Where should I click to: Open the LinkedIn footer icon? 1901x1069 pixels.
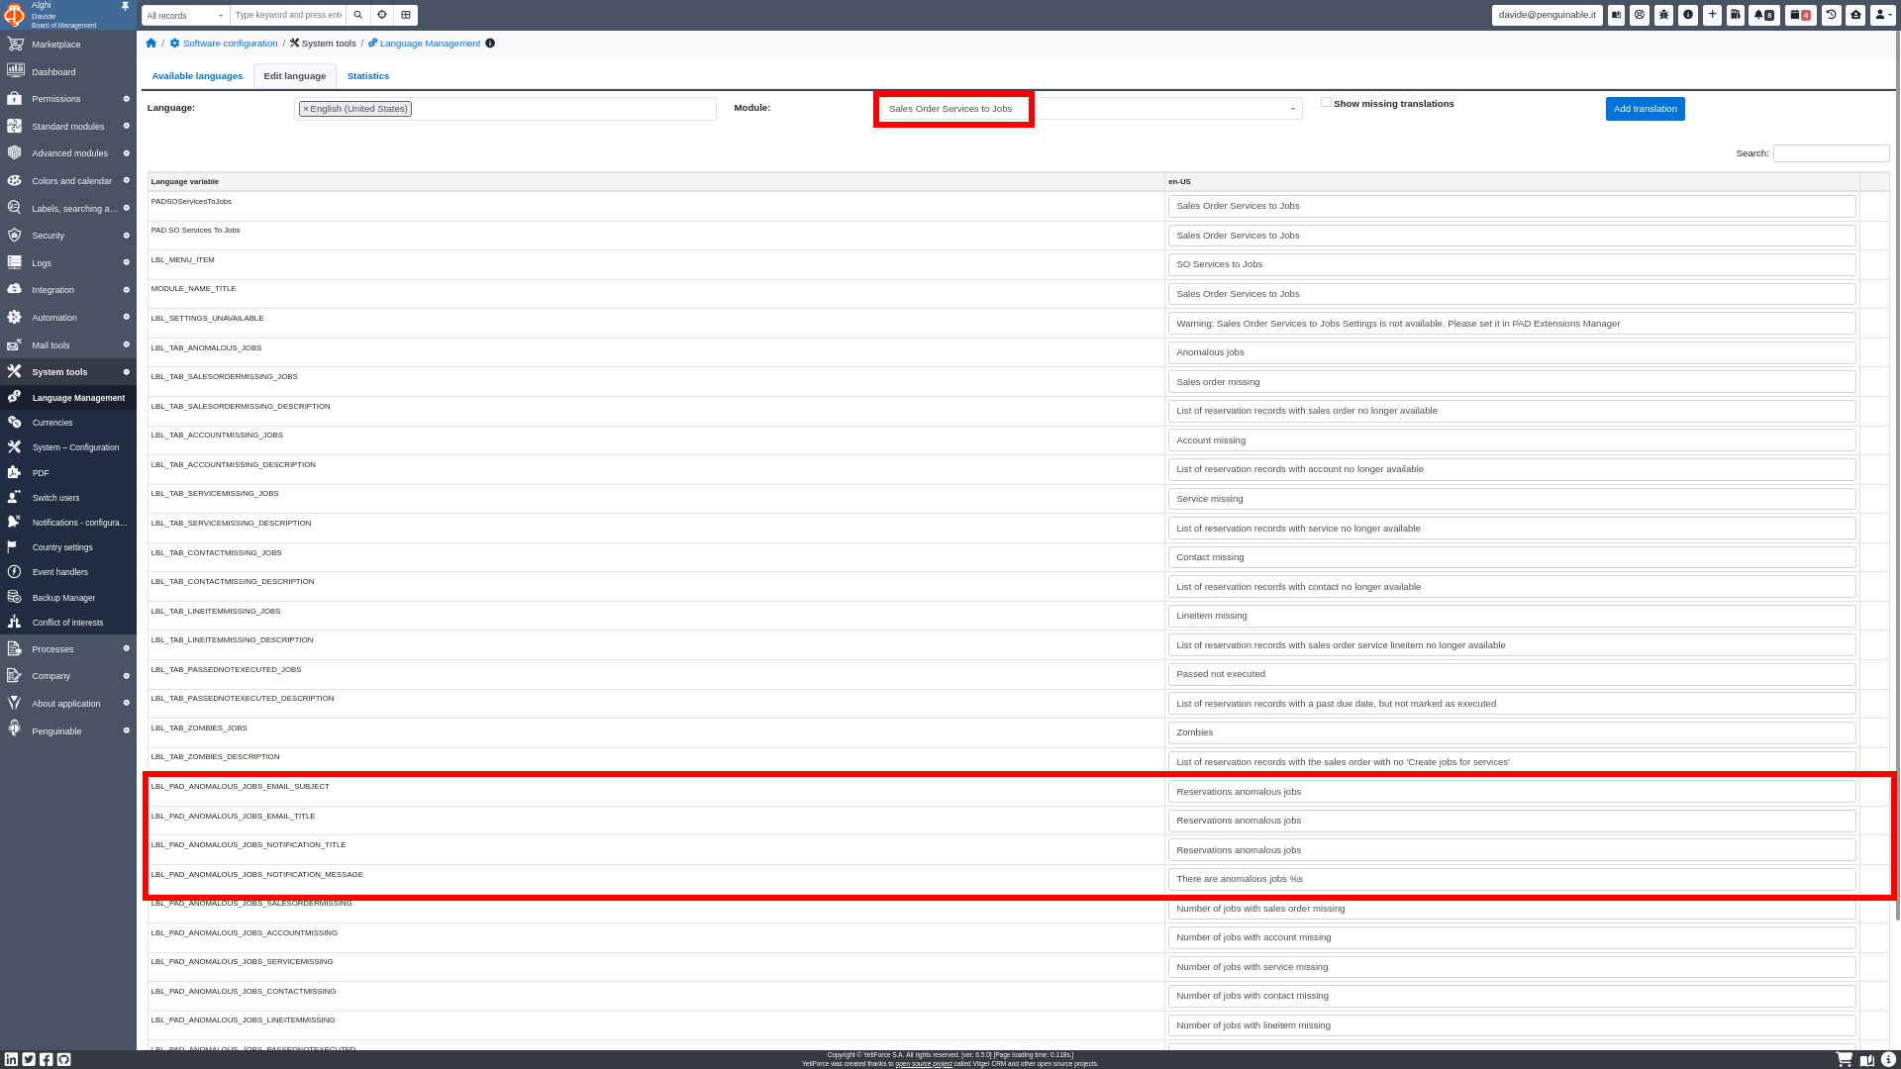11,1059
